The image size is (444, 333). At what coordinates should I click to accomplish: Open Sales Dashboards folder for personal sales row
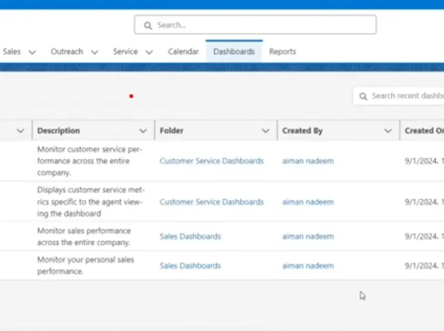pos(190,265)
